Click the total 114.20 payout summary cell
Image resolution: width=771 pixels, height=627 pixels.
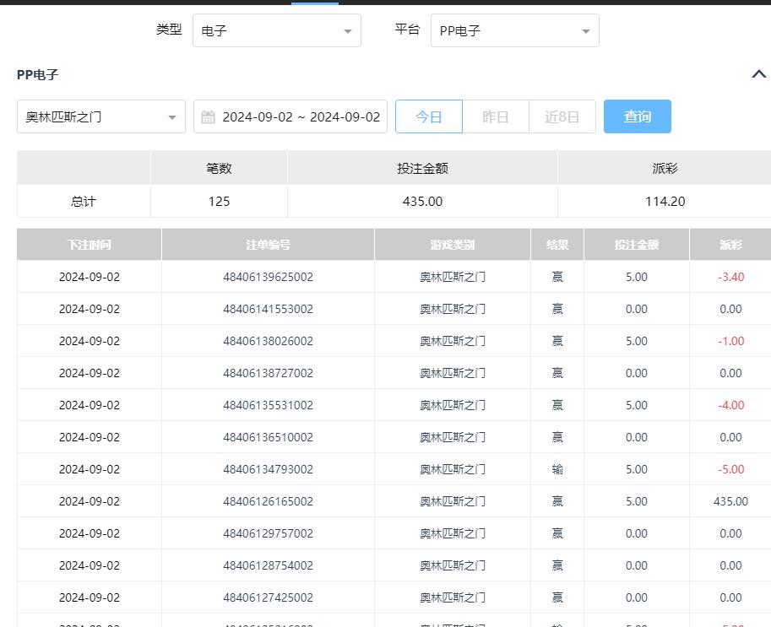pyautogui.click(x=665, y=202)
